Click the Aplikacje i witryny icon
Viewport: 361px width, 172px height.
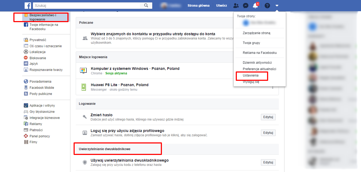point(26,106)
